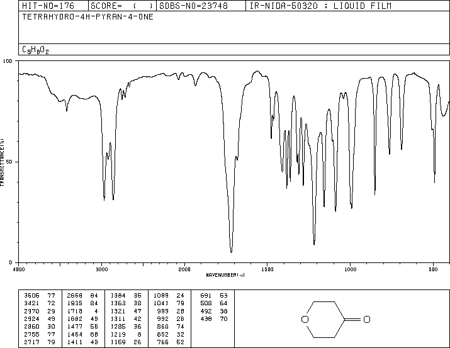The height and width of the screenshot is (348, 450).
Task: Select peak table entry 1285
Action: (x=126, y=327)
